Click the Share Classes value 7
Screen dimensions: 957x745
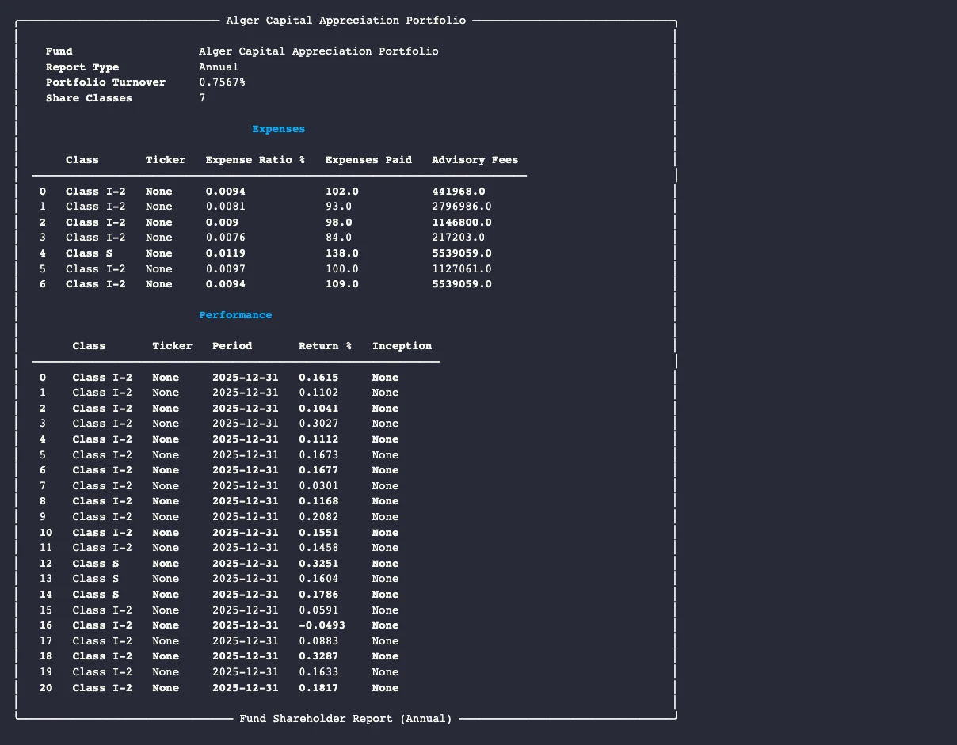point(202,98)
